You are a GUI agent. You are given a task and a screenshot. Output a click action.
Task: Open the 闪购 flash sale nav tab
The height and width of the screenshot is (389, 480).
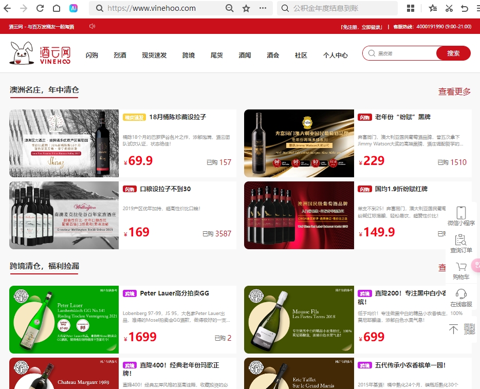click(91, 55)
